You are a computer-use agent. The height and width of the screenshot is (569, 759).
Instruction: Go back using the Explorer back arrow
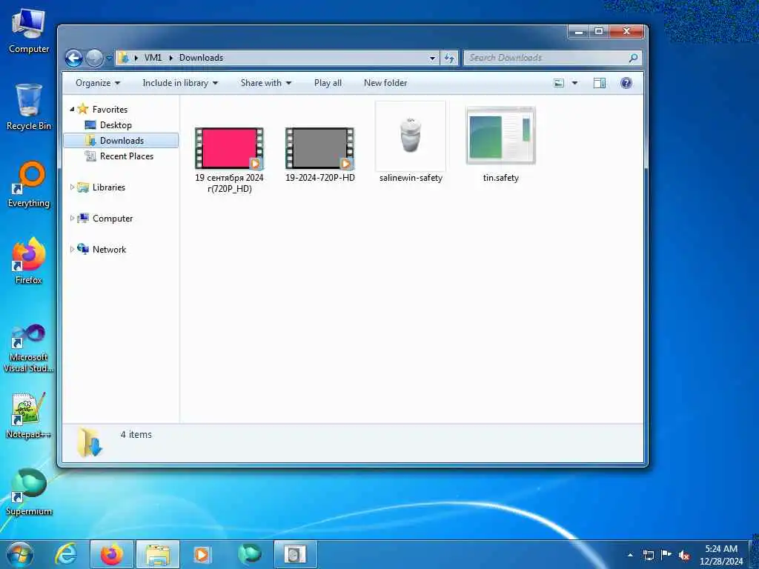pyautogui.click(x=73, y=59)
